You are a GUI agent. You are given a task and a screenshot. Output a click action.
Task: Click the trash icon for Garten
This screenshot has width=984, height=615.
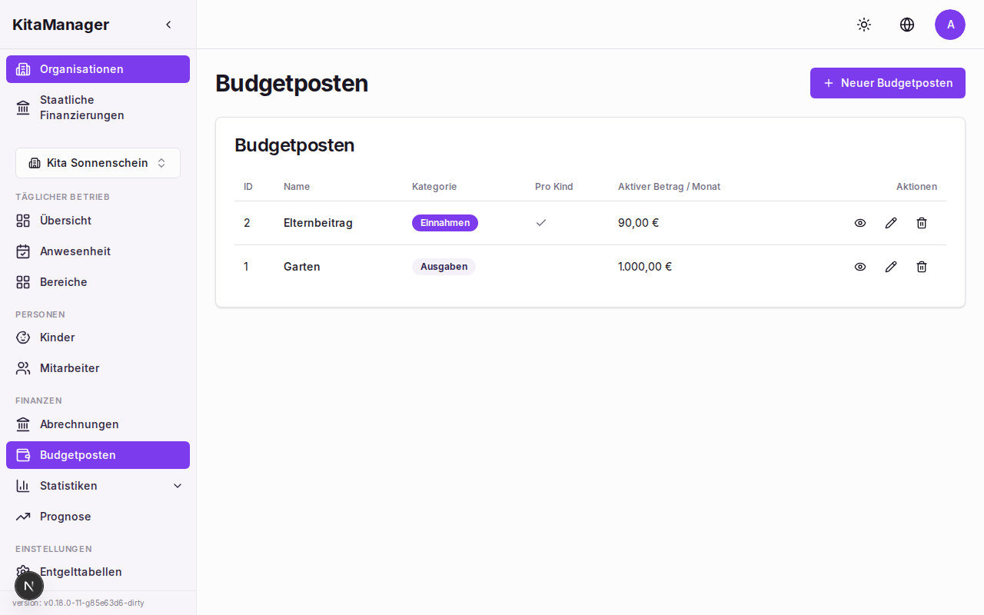pyautogui.click(x=922, y=267)
